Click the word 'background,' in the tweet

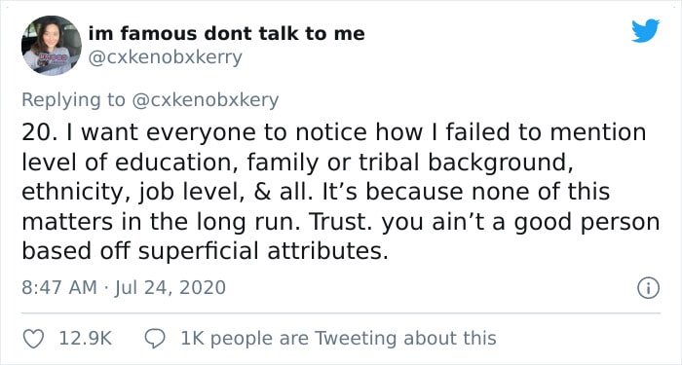(x=499, y=163)
